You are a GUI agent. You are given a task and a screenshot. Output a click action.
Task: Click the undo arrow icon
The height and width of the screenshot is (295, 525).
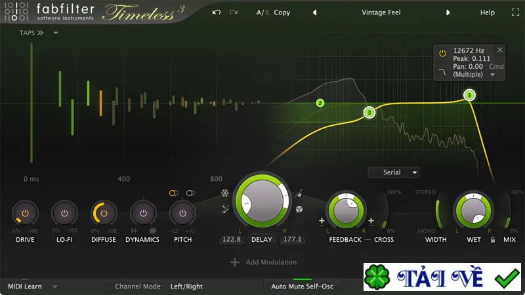tap(217, 12)
